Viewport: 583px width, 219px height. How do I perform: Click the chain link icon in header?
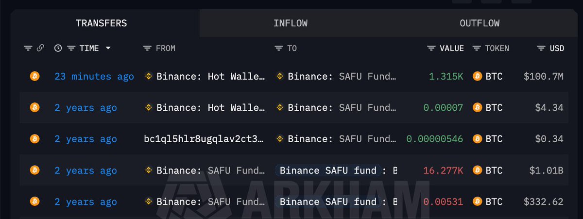[40, 48]
